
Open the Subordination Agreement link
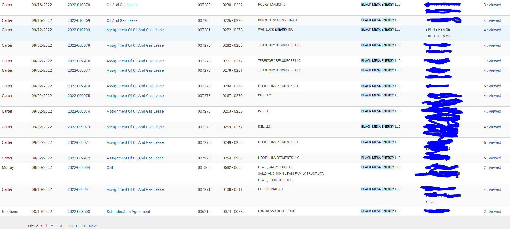128,212
